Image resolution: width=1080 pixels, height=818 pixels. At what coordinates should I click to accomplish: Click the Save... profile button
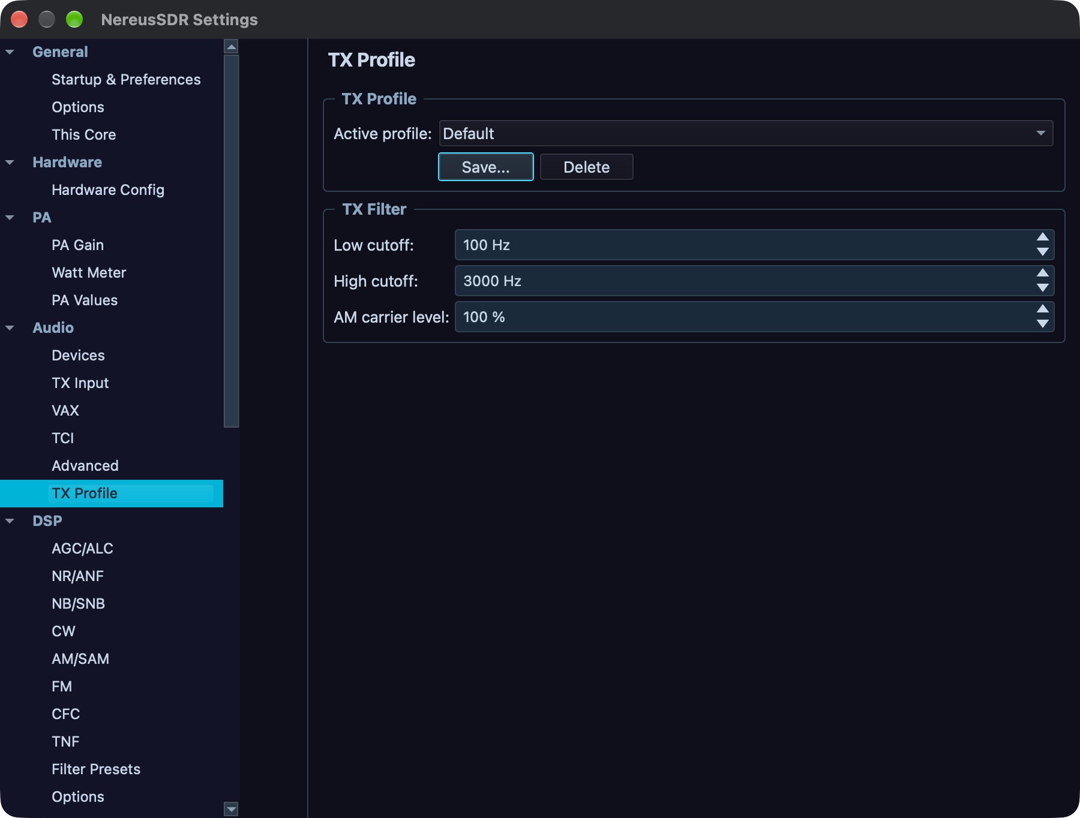pyautogui.click(x=486, y=167)
